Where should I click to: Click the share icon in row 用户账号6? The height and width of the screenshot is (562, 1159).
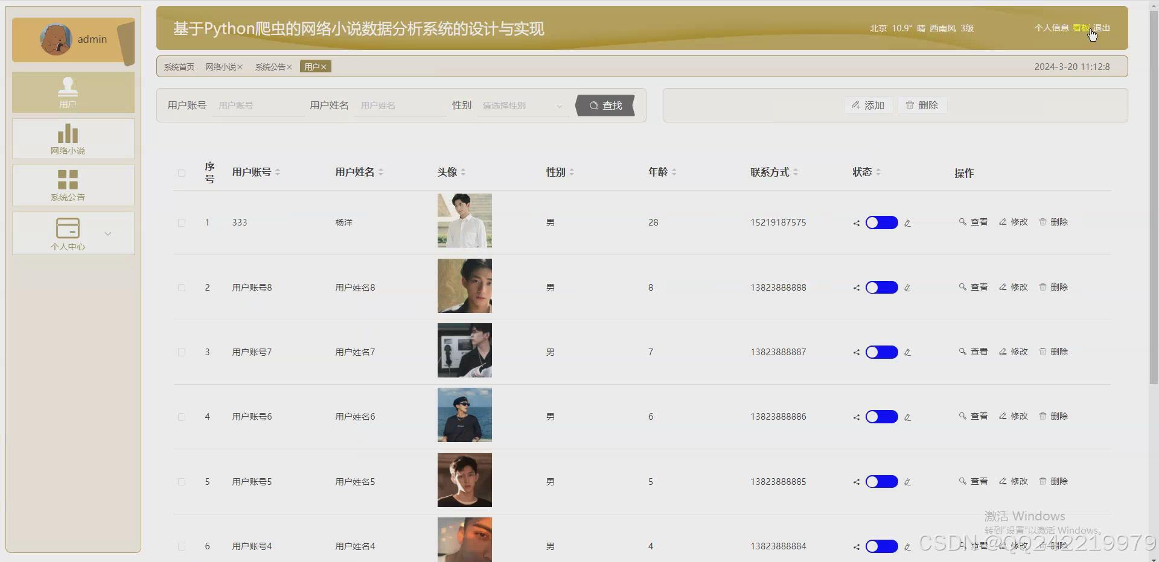click(856, 417)
